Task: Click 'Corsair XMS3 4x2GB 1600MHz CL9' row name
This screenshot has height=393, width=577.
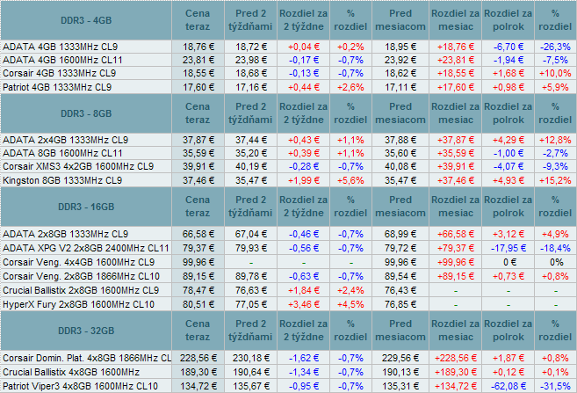Action: tap(78, 166)
